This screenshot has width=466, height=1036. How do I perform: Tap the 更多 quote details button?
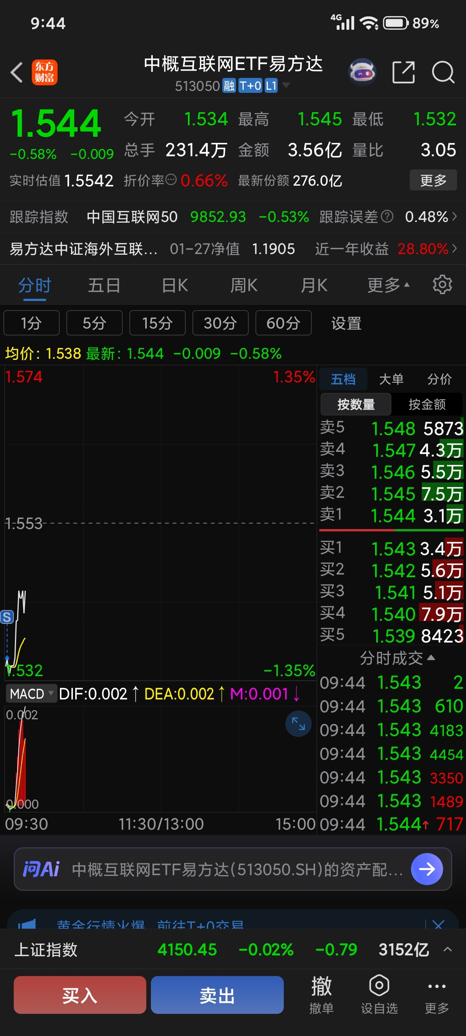433,180
